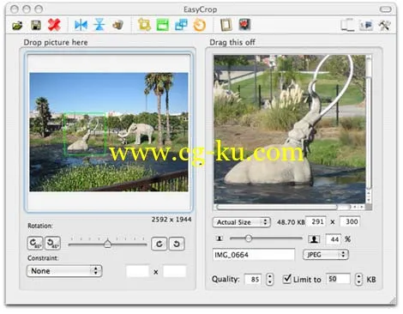Image resolution: width=403 pixels, height=314 pixels.
Task: Click the preview horizontal scrollbar
Action: tap(290, 207)
